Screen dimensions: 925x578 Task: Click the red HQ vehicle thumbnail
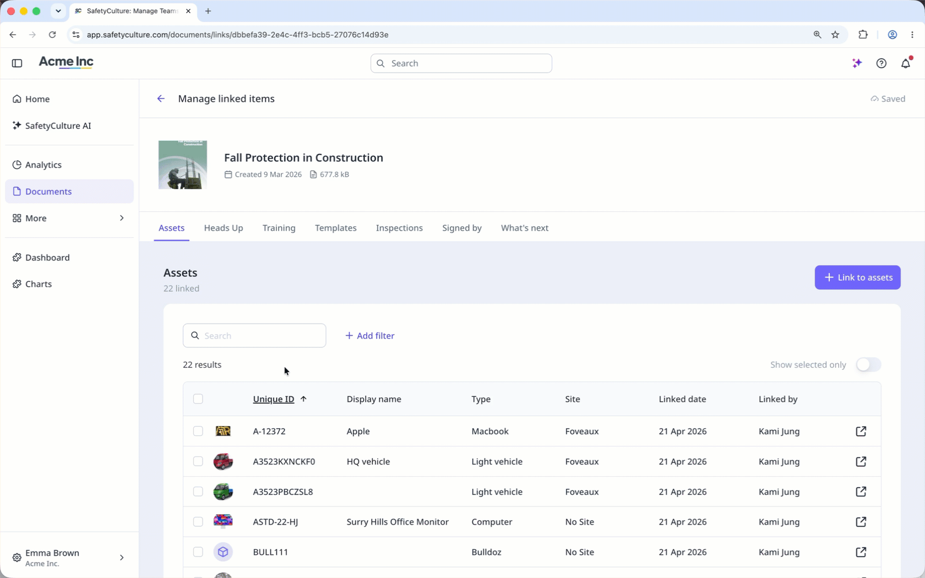click(223, 461)
